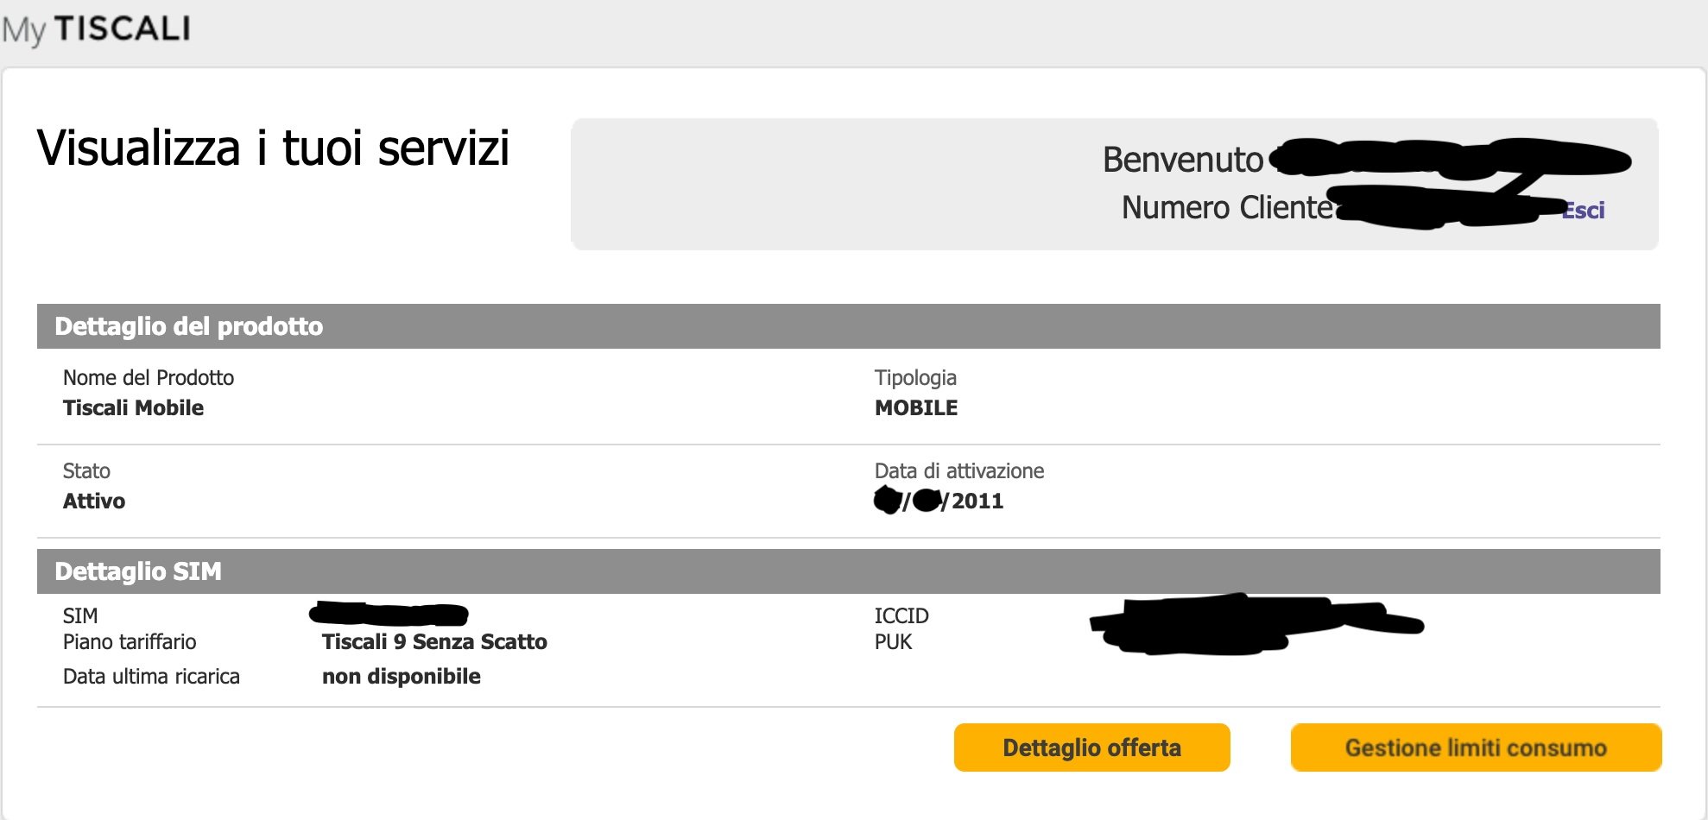
Task: Click the MOBILE tipologia value
Action: tap(916, 408)
